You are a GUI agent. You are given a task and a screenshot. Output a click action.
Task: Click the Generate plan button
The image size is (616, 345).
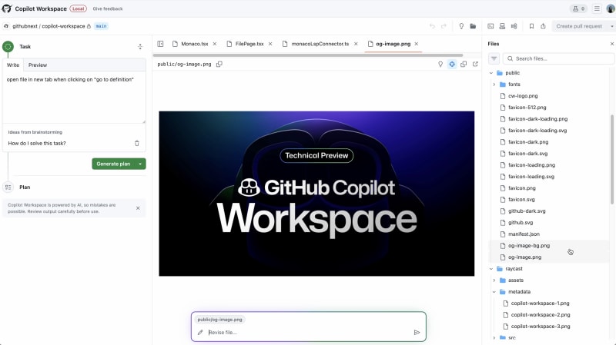[x=113, y=164]
